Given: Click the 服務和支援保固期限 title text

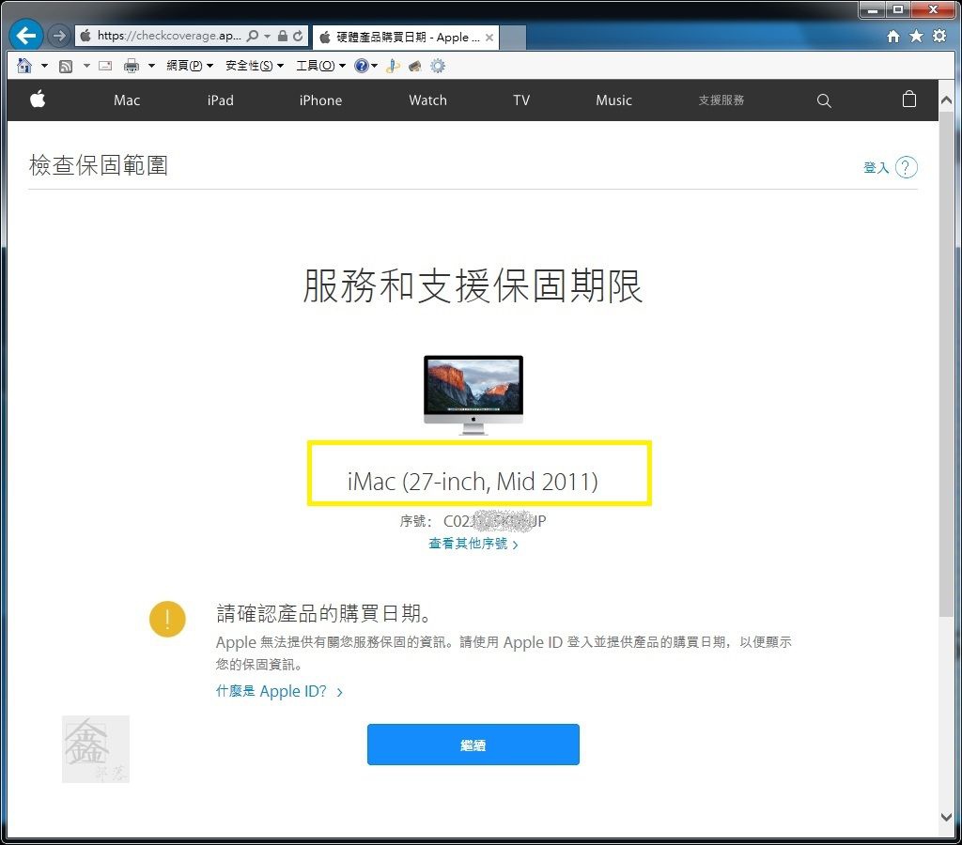Looking at the screenshot, I should click(x=473, y=285).
